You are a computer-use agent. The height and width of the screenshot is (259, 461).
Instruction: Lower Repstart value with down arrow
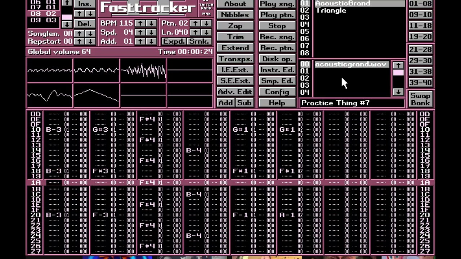(90, 41)
